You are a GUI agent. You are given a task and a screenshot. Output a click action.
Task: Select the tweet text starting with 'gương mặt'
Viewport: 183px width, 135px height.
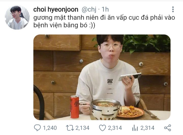coord(104,21)
